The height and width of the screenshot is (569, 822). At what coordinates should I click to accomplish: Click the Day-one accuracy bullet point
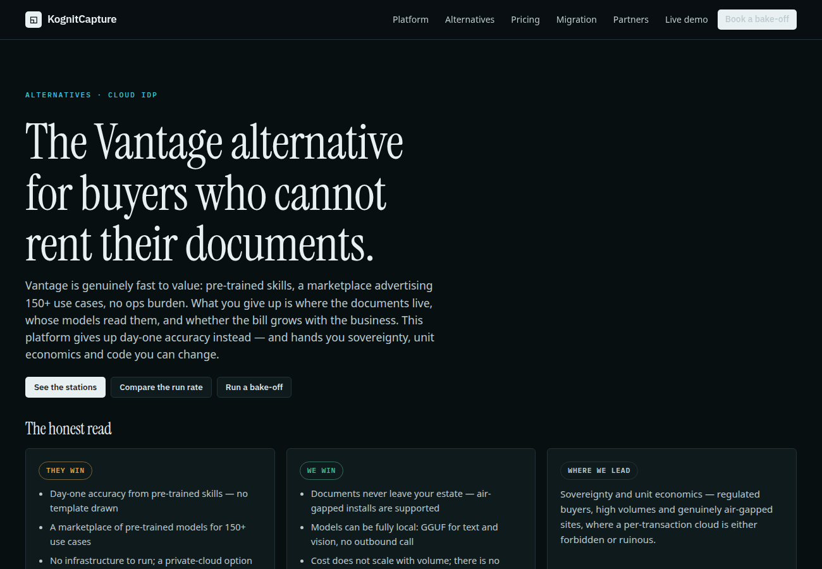[x=149, y=501]
